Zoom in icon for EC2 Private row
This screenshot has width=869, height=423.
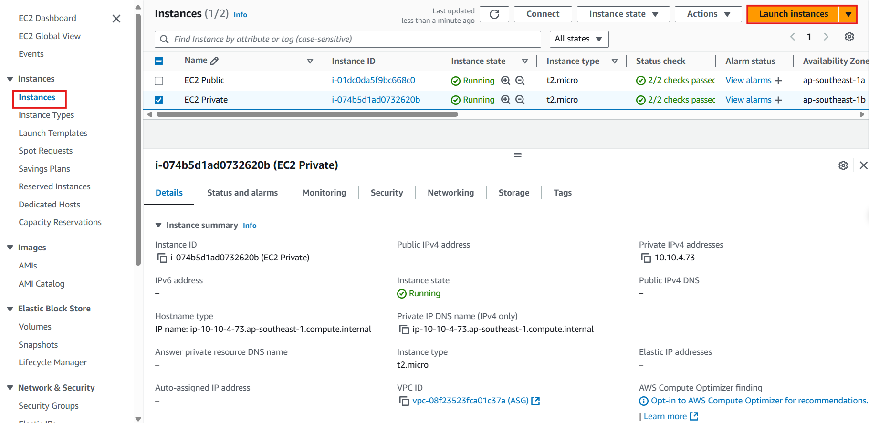click(x=505, y=100)
